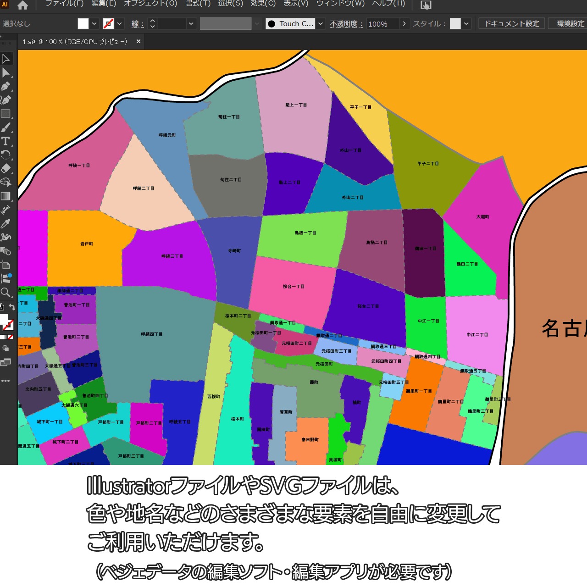The height and width of the screenshot is (587, 587).
Task: Set the None color mode below the swatches
Action: pyautogui.click(x=11, y=337)
